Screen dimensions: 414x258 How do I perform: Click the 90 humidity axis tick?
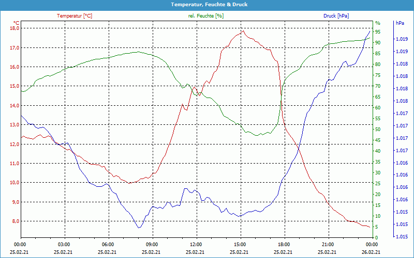tap(378, 43)
